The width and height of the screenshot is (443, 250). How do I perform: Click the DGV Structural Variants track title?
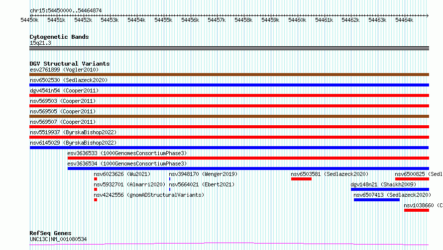(x=70, y=64)
